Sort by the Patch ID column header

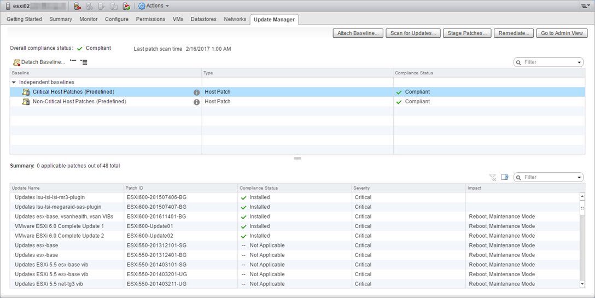[180, 188]
